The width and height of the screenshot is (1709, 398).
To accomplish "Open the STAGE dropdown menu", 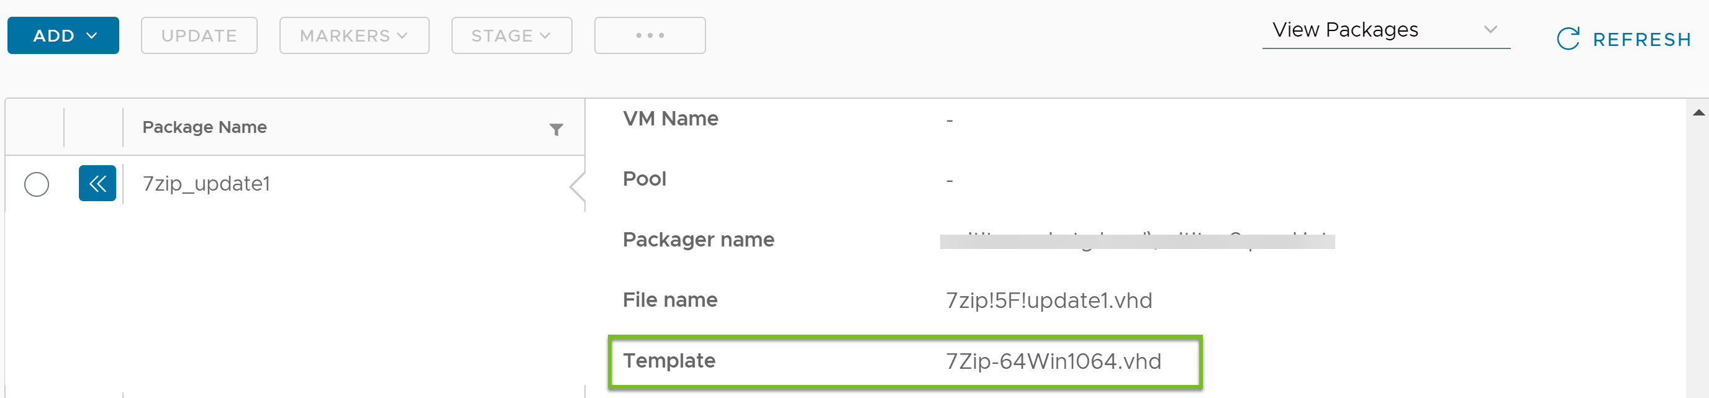I will point(512,35).
